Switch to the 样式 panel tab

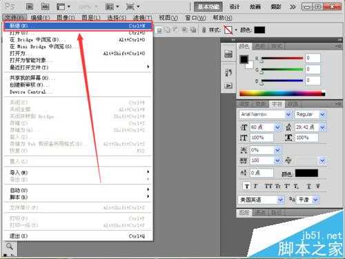(x=276, y=47)
